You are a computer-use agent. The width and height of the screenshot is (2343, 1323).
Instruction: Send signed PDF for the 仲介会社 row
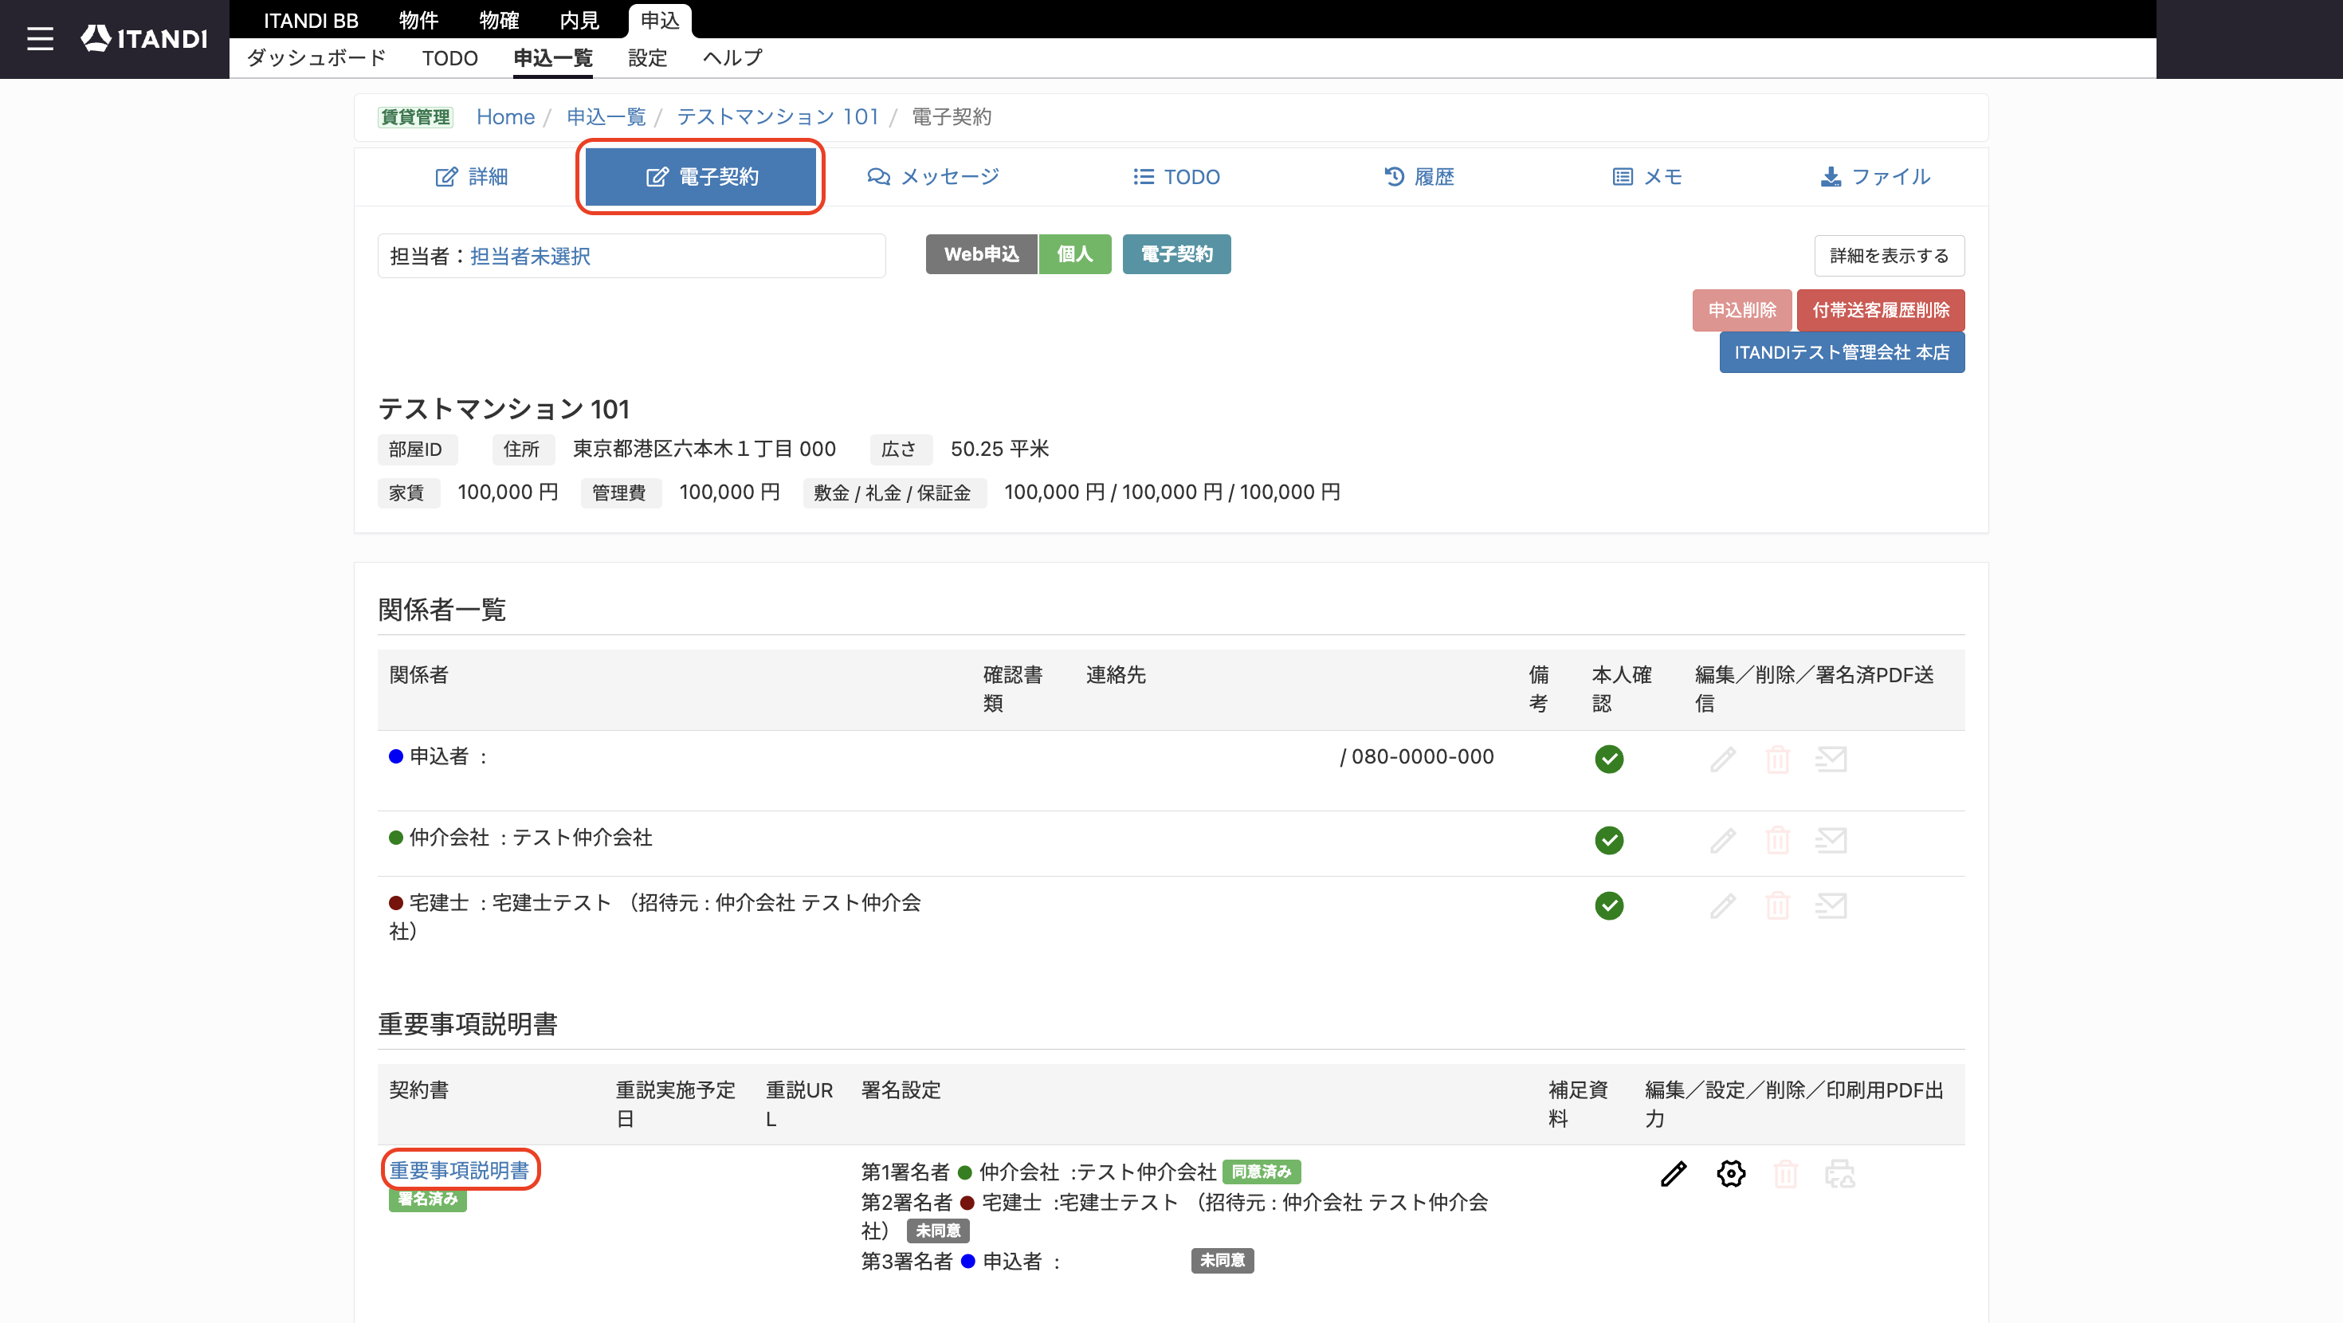click(1831, 840)
